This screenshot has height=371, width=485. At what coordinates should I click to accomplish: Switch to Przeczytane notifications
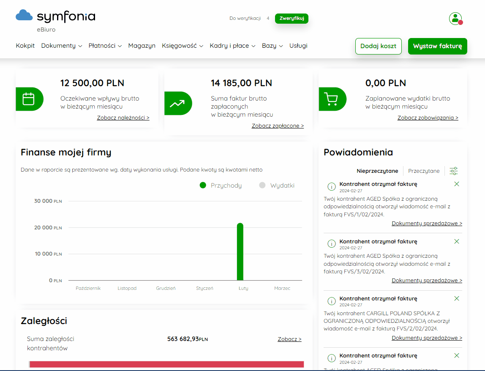click(423, 171)
